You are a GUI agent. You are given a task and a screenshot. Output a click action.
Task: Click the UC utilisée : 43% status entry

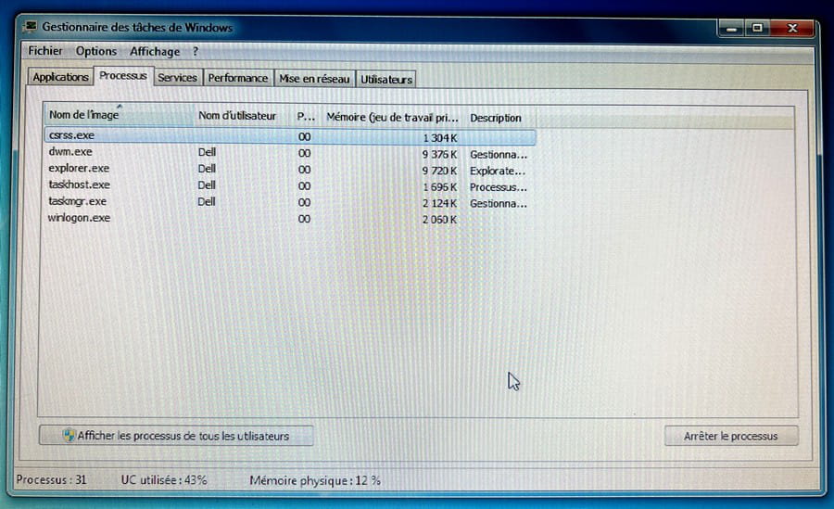tap(164, 479)
